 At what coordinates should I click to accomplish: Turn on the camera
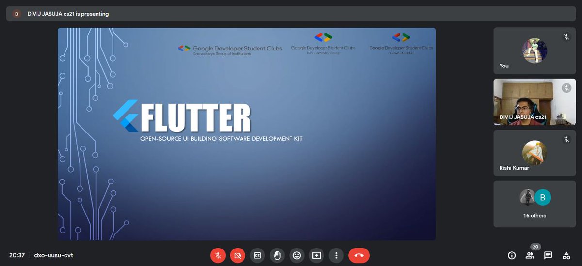pos(238,255)
